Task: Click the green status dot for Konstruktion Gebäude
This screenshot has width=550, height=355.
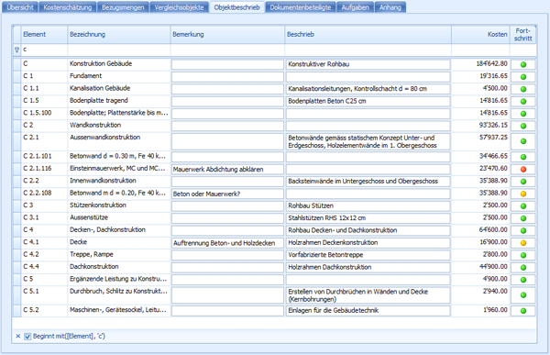Action: tap(523, 64)
